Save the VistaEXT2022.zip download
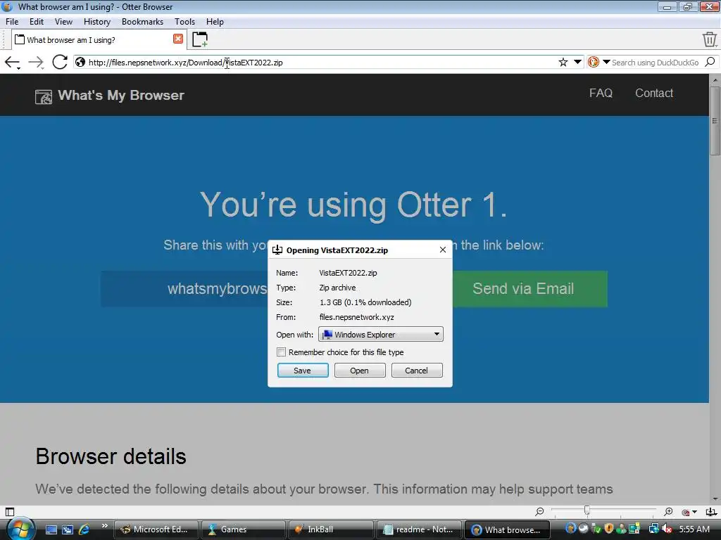The image size is (721, 540). pos(303,370)
